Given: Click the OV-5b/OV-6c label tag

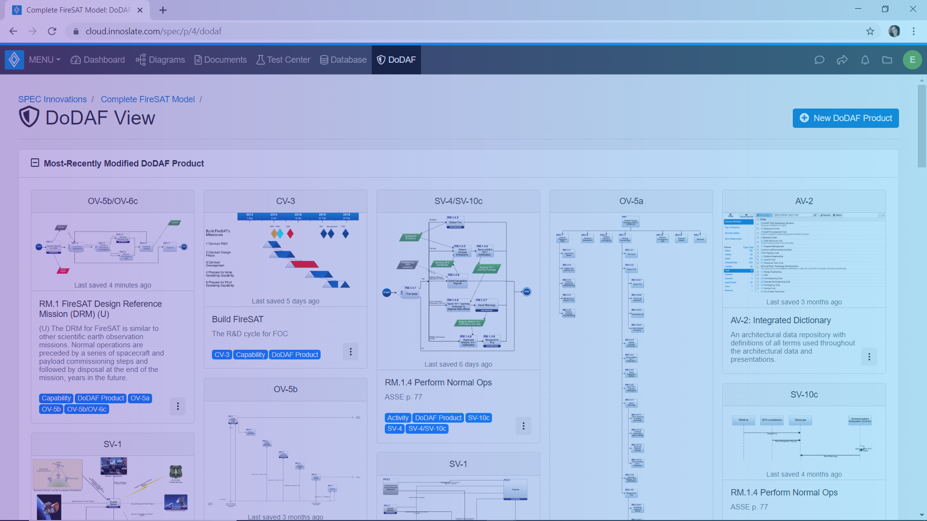Looking at the screenshot, I should click(86, 409).
